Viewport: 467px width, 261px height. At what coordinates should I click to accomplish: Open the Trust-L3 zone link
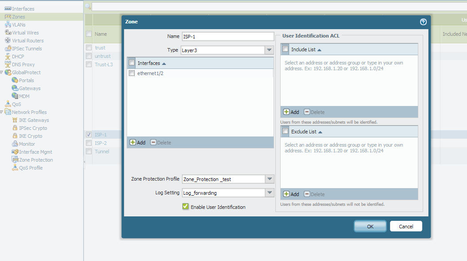[104, 64]
